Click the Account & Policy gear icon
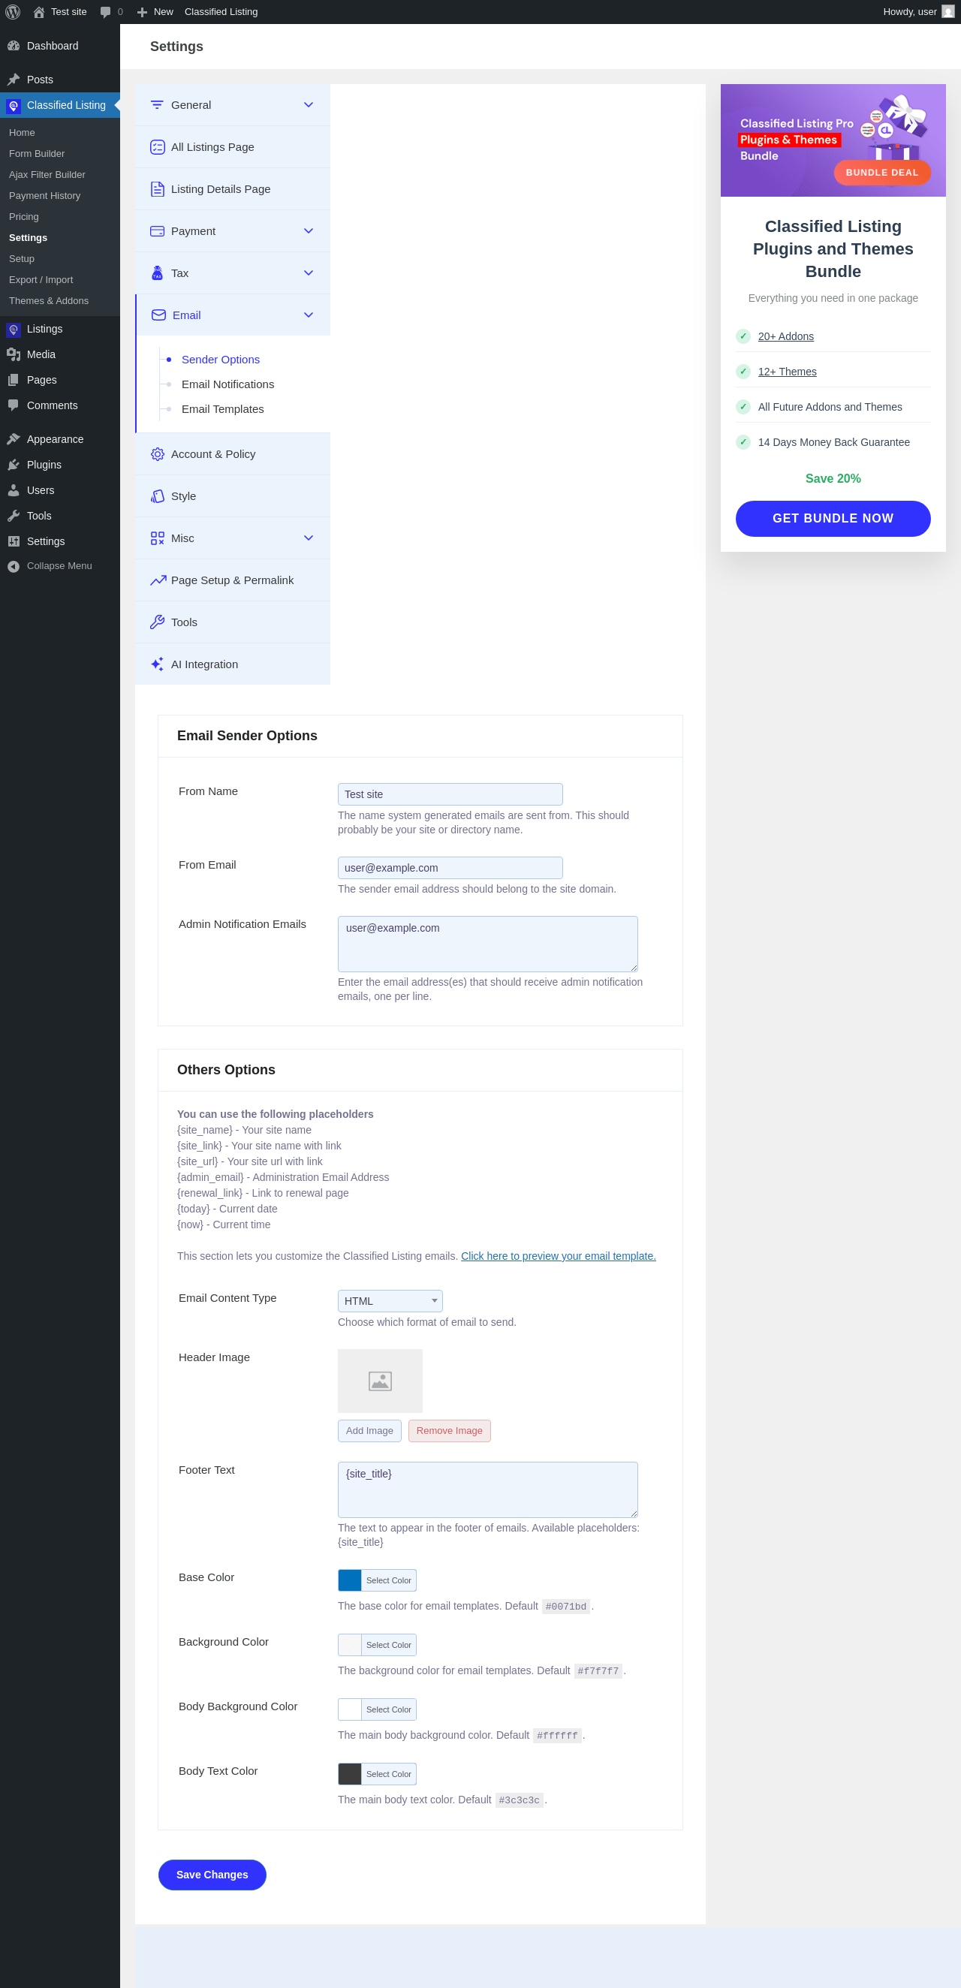Viewport: 961px width, 1988px height. pos(158,453)
